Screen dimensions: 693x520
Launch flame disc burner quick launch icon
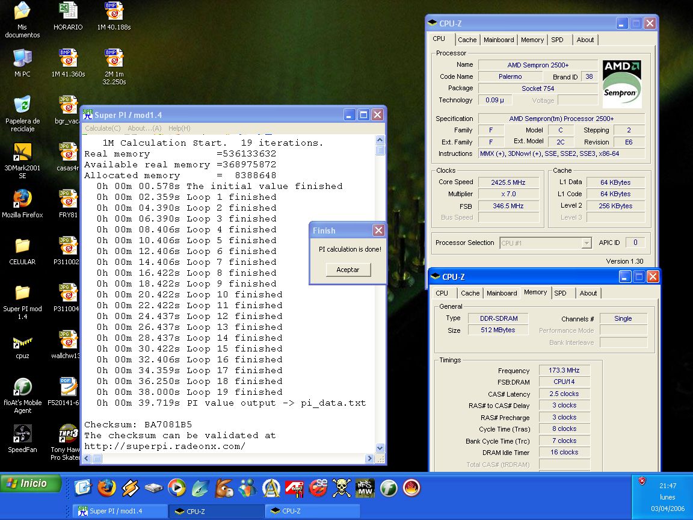pos(411,488)
